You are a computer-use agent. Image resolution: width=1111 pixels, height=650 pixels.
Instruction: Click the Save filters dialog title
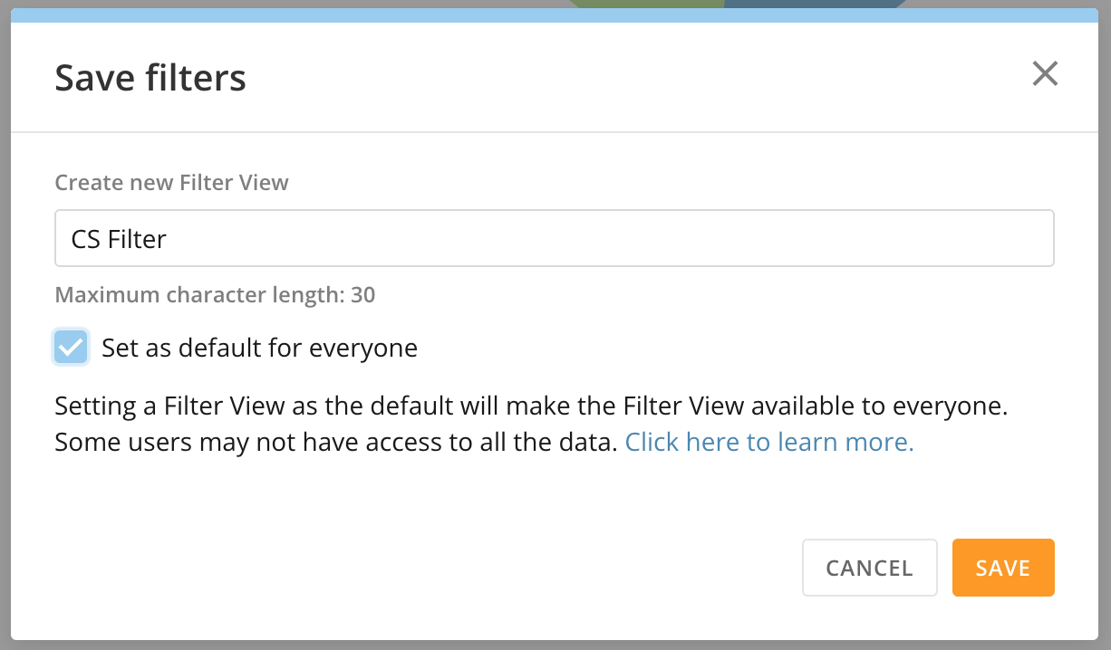[x=150, y=78]
